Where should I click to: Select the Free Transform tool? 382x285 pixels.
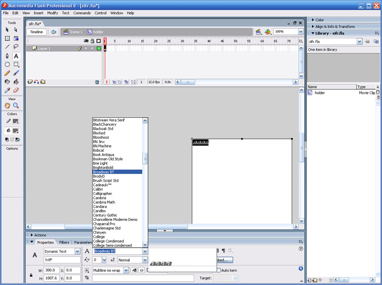7,38
